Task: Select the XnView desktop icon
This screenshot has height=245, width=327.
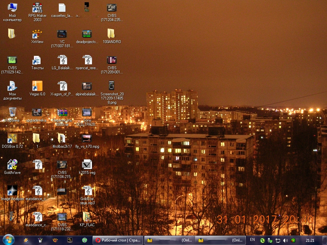Action: tap(37, 34)
